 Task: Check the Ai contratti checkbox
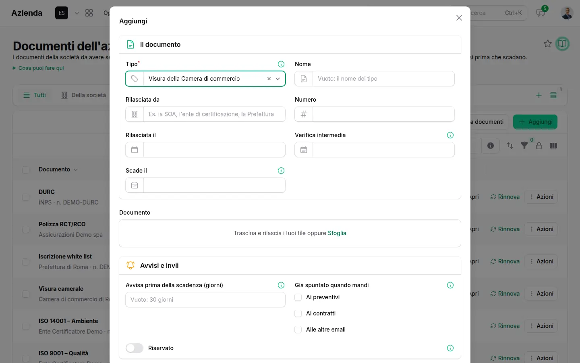tap(298, 313)
